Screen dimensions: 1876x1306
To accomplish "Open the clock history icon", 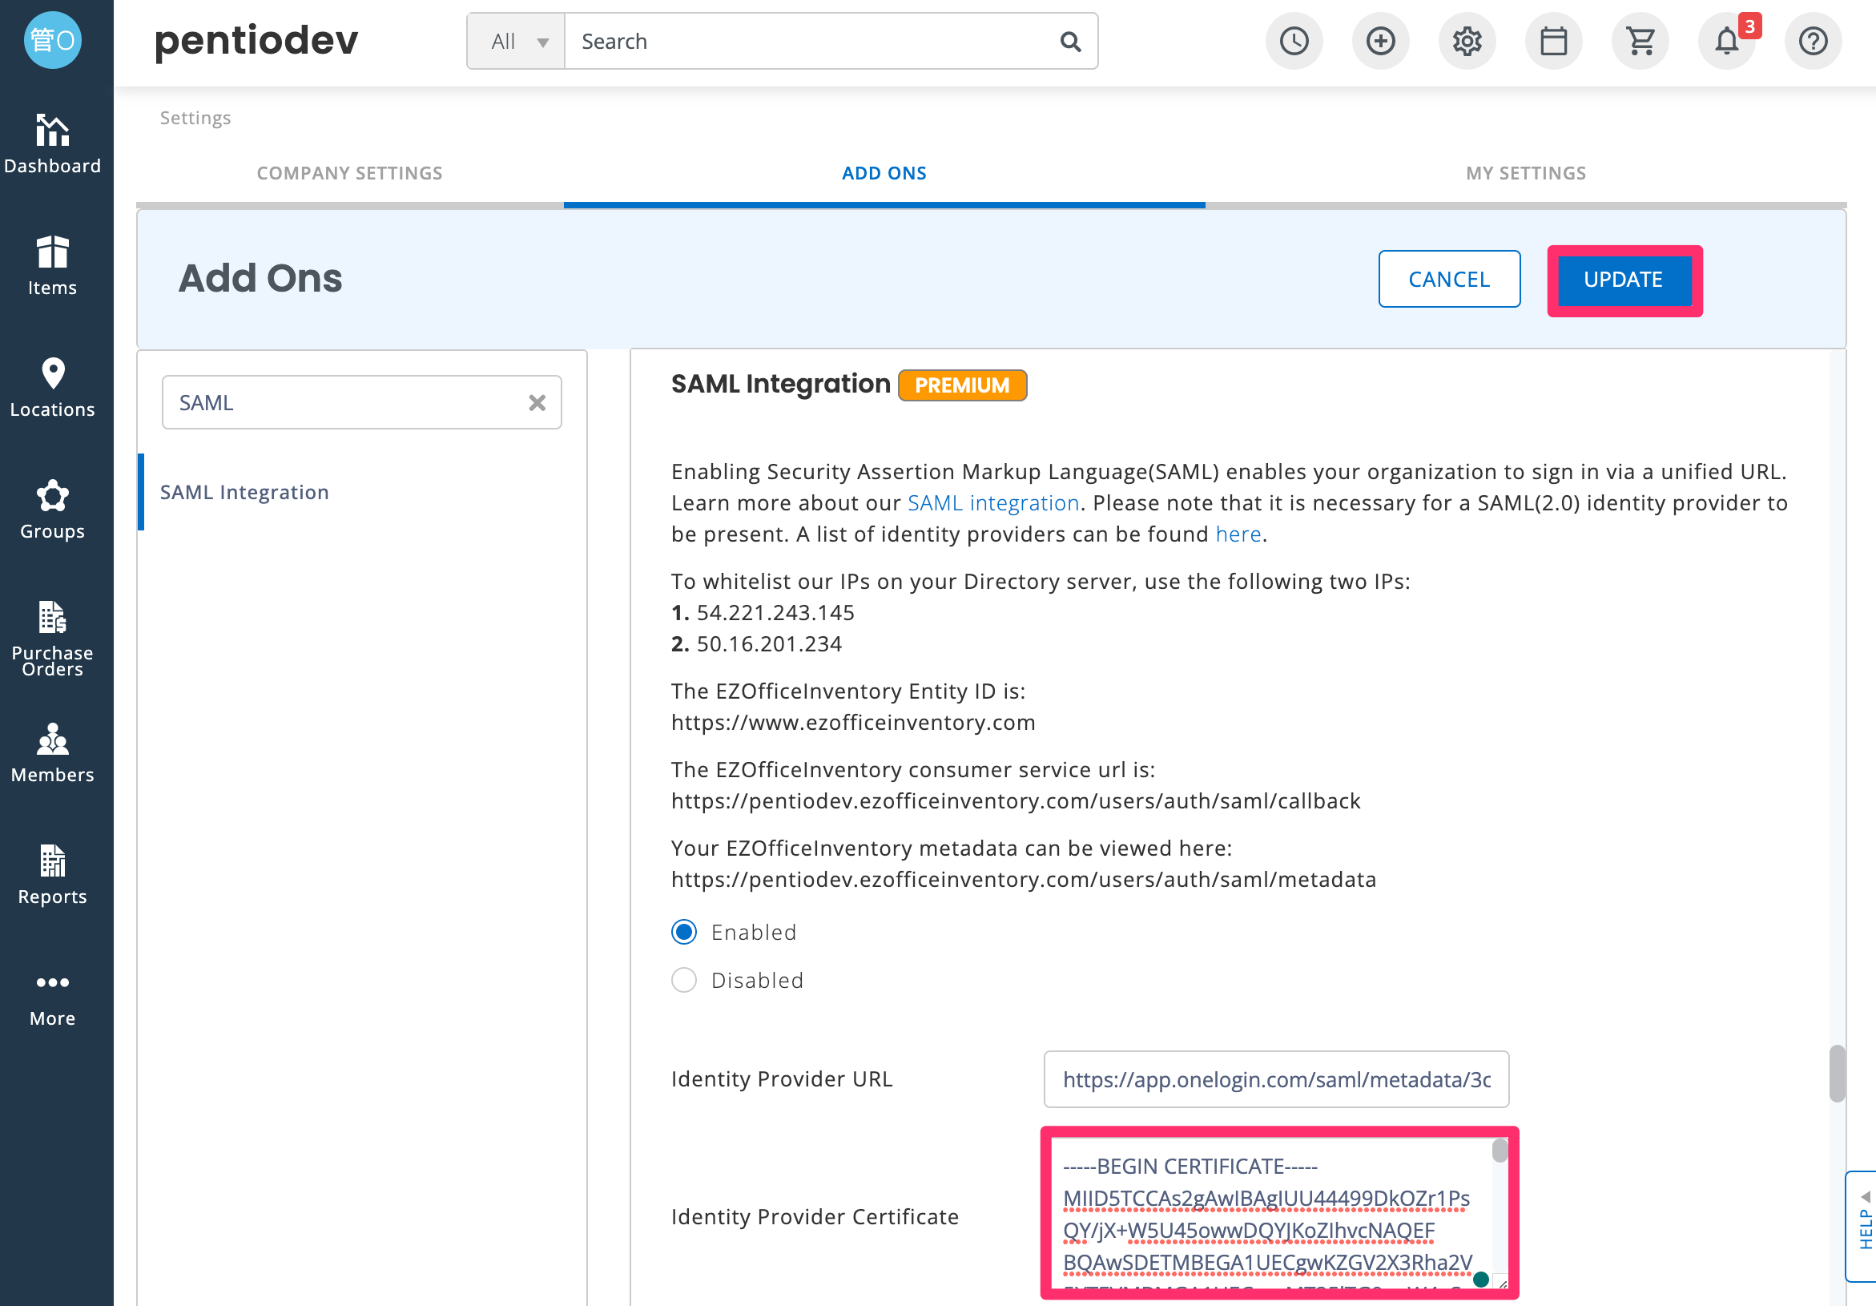I will click(1294, 41).
